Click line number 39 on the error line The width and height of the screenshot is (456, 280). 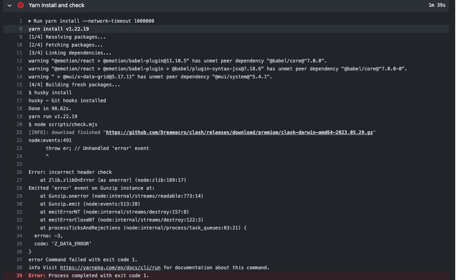pos(19,275)
